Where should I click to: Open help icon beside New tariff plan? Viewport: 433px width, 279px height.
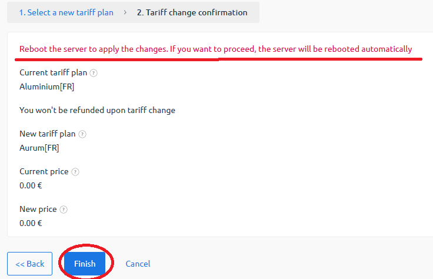tap(82, 134)
